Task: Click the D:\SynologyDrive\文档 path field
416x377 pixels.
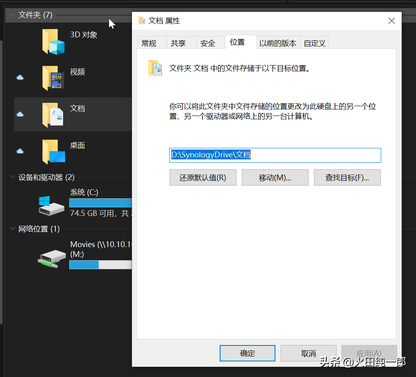Action: [275, 155]
